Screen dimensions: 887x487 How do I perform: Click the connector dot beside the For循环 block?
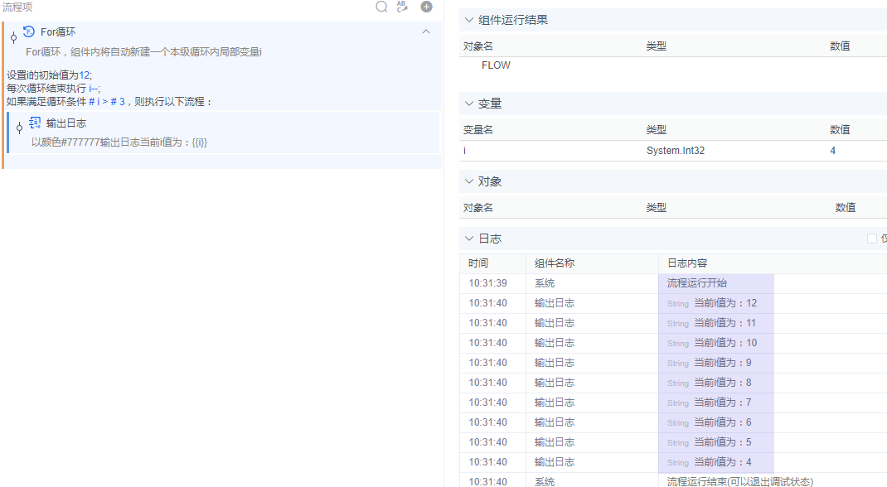click(12, 36)
